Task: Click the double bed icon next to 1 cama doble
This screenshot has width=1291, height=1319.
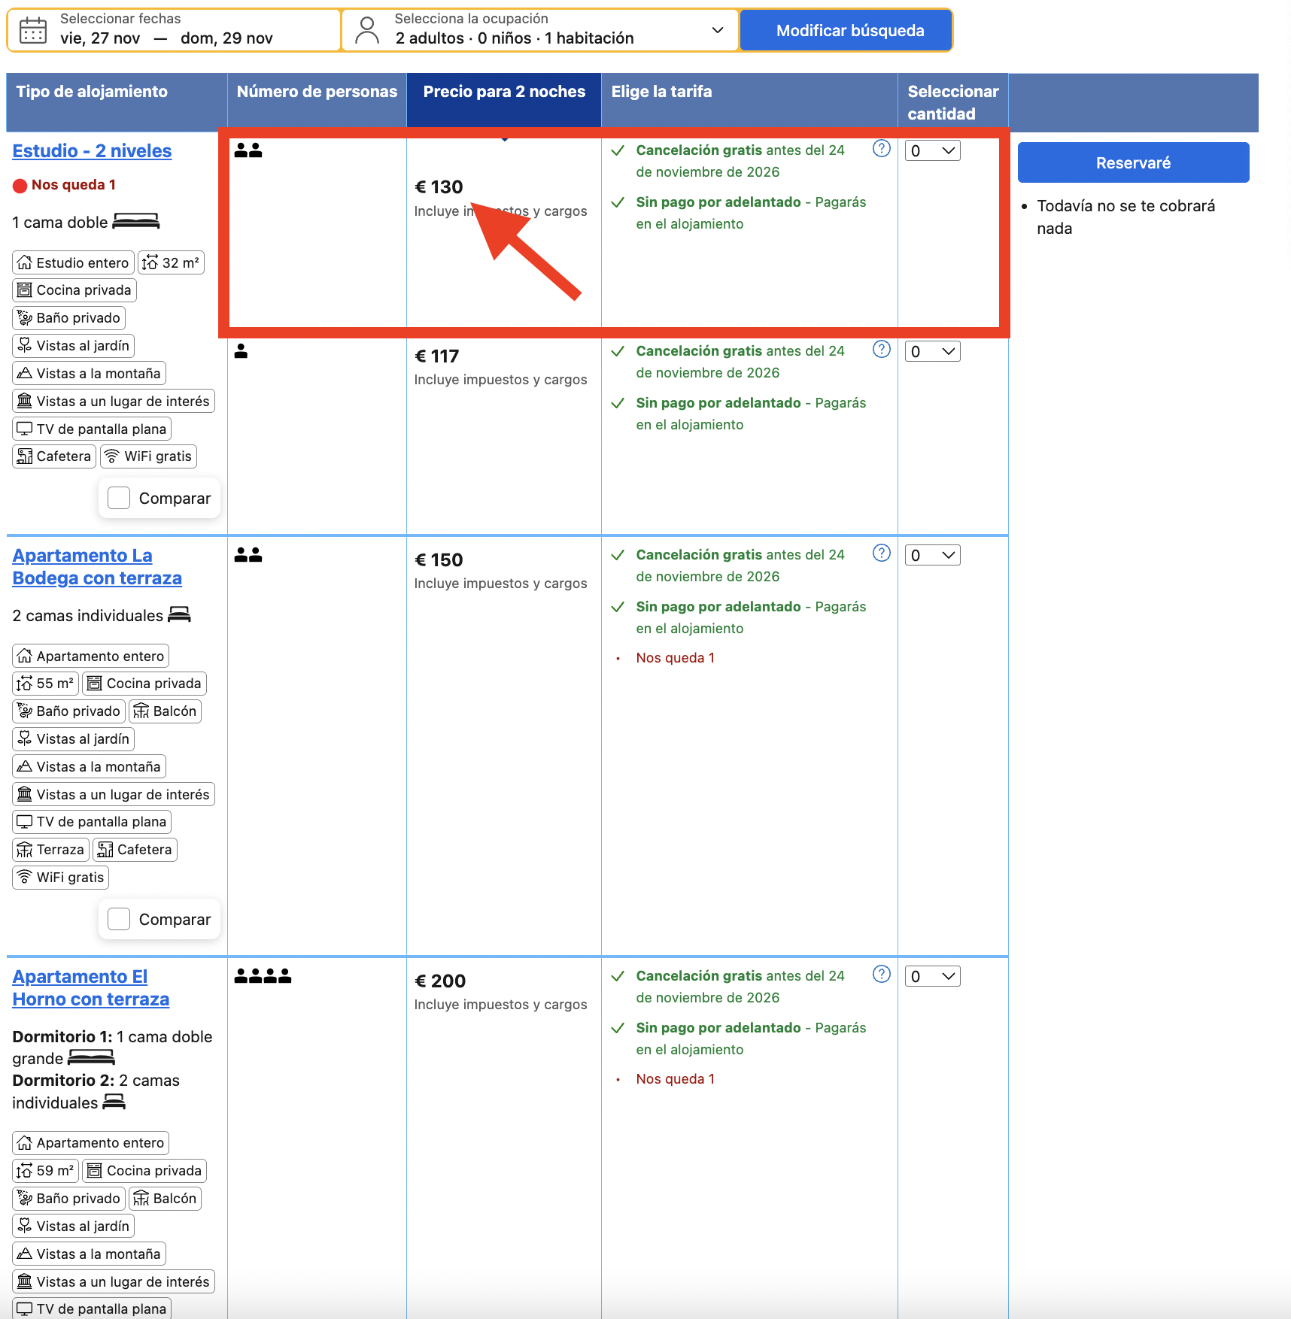Action: point(136,221)
